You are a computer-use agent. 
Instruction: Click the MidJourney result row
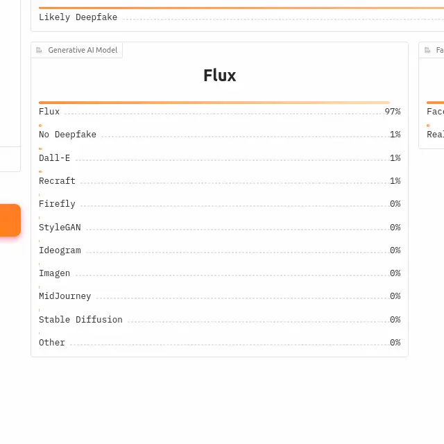coord(219,296)
